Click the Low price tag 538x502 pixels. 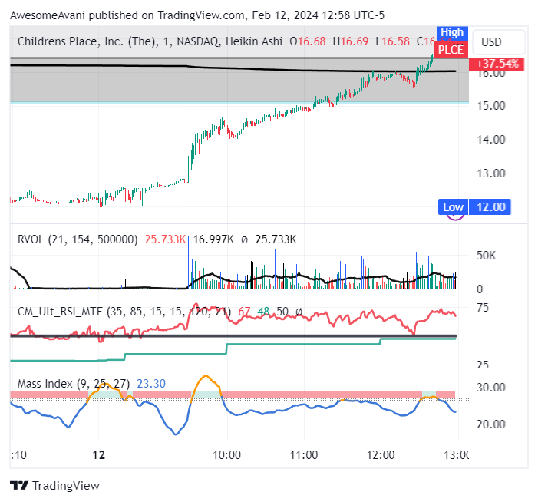coord(454,207)
